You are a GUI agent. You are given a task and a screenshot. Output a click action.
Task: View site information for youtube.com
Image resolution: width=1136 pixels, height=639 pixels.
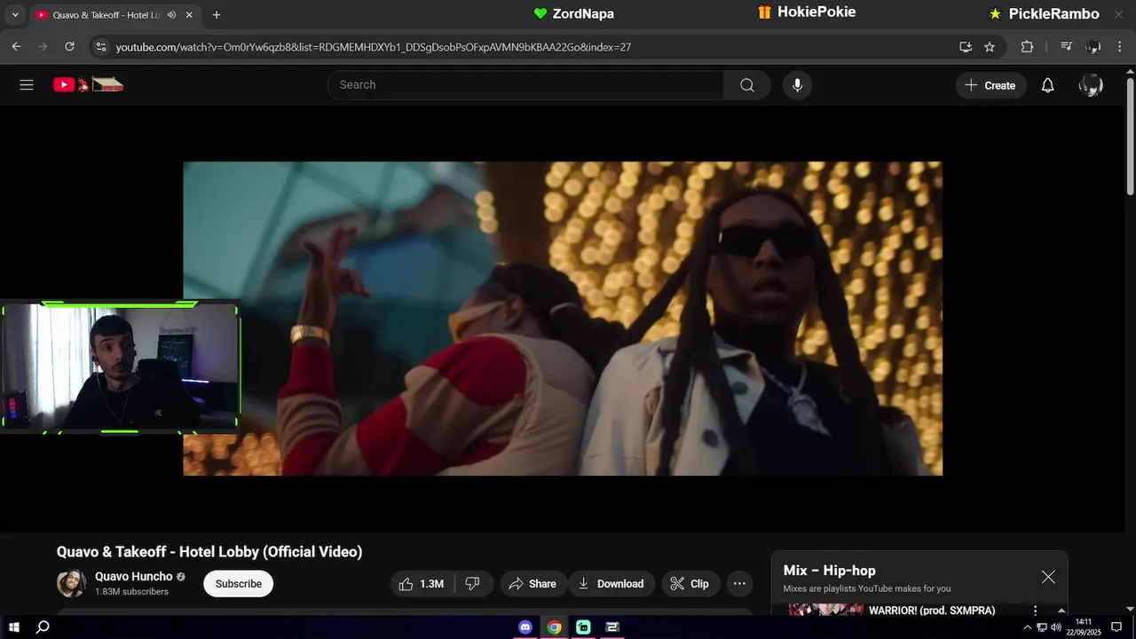(x=101, y=46)
